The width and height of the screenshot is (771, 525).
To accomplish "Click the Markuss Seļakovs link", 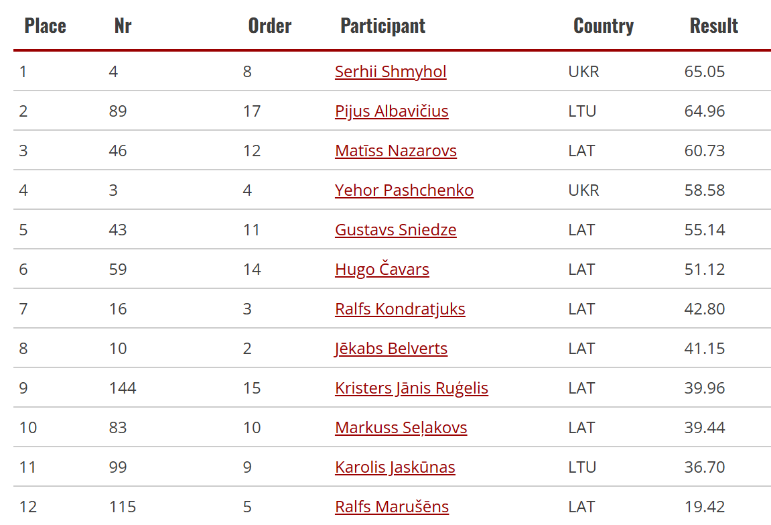I will [x=401, y=428].
